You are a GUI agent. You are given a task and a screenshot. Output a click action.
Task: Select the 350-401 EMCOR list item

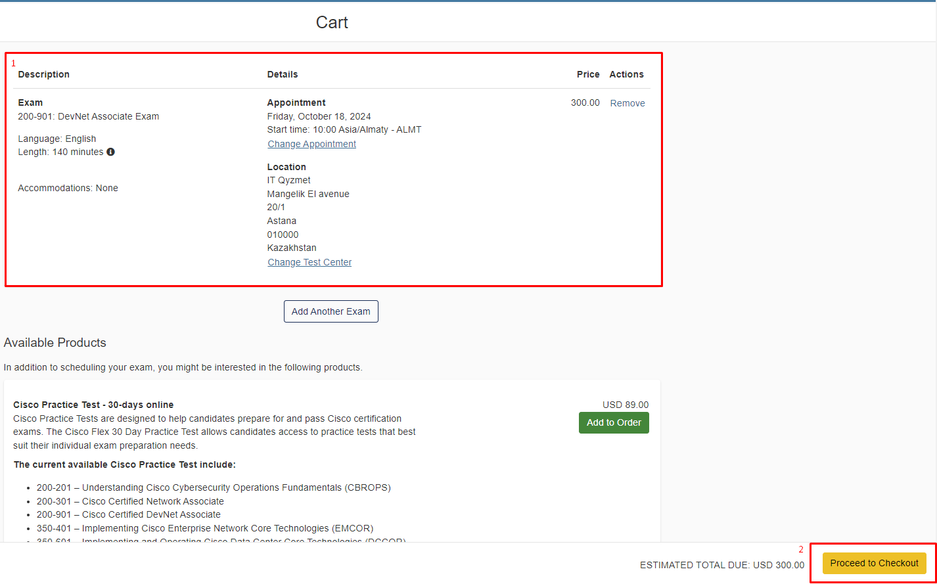coord(205,528)
